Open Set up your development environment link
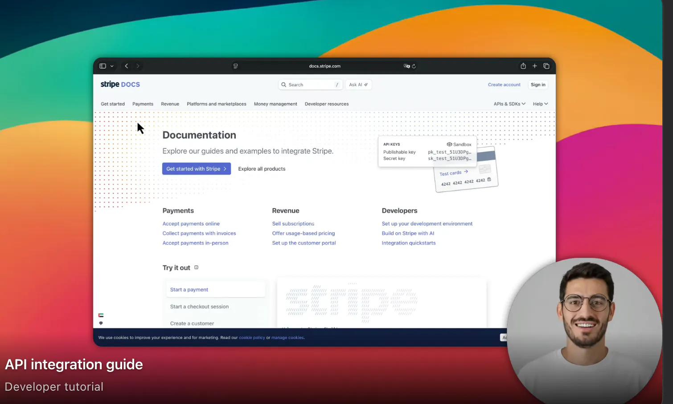673x404 pixels. point(427,224)
